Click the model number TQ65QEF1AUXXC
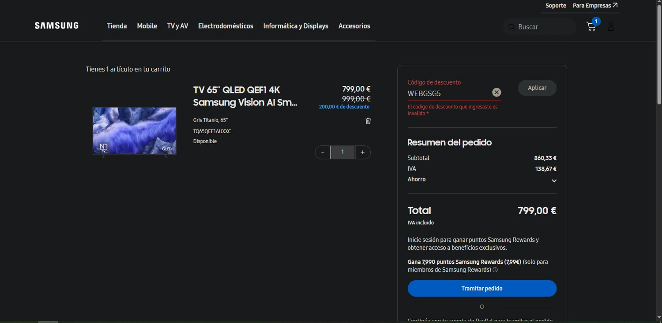Image resolution: width=662 pixels, height=323 pixels. click(212, 131)
